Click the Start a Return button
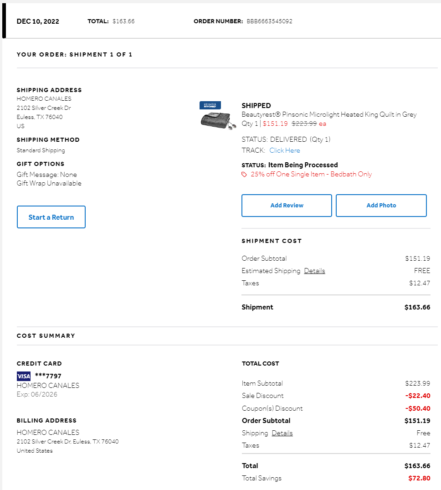Screen dimensions: 441x490 pos(51,217)
